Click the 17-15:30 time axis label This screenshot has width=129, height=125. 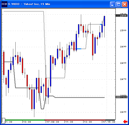109,122
